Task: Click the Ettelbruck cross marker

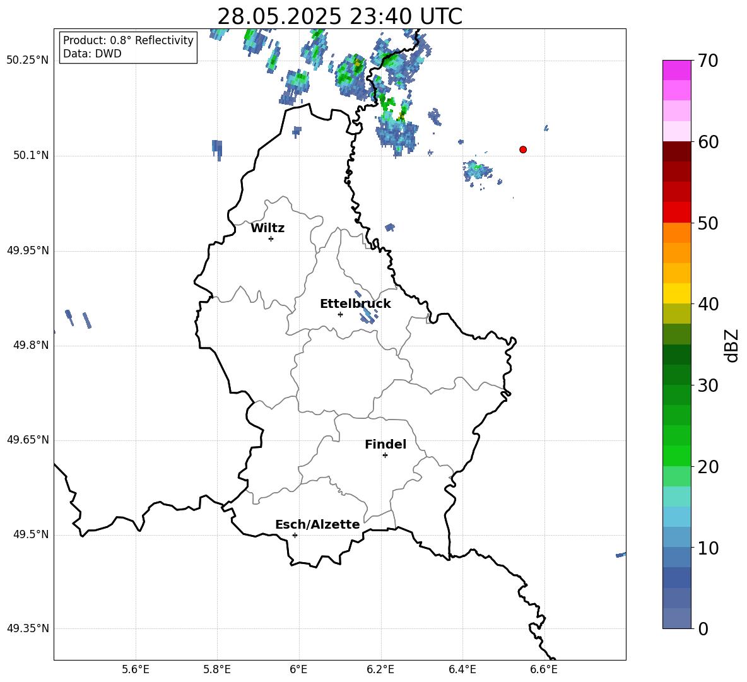Action: coord(340,314)
